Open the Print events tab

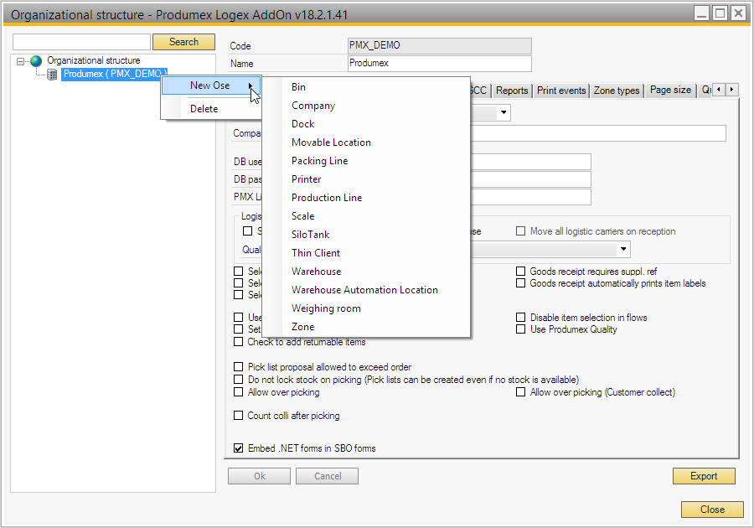click(x=560, y=91)
